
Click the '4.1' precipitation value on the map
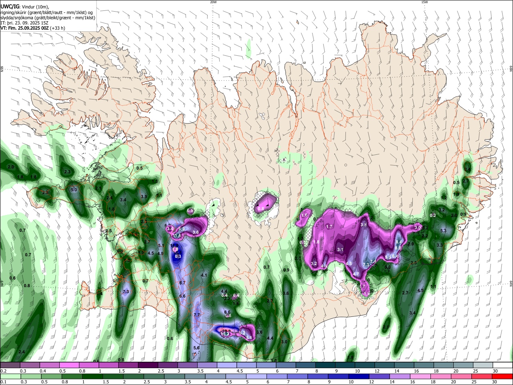click(x=204, y=276)
